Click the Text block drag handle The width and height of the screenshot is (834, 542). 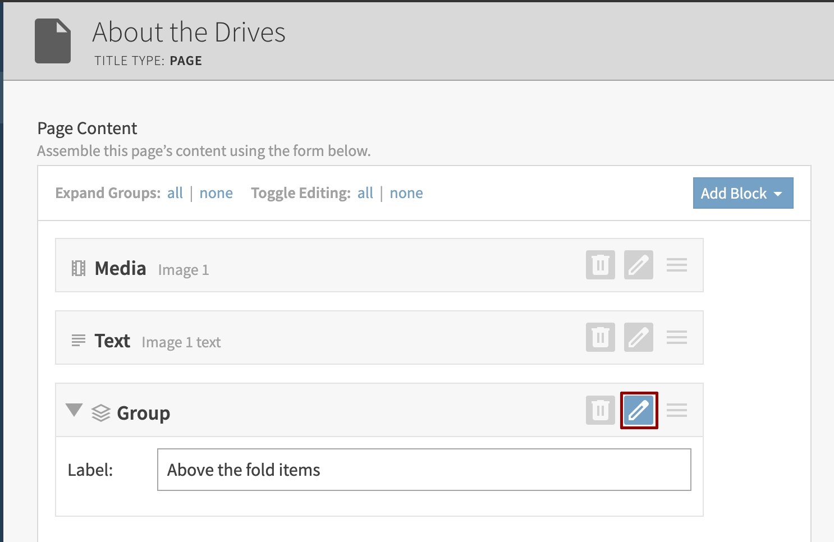676,337
